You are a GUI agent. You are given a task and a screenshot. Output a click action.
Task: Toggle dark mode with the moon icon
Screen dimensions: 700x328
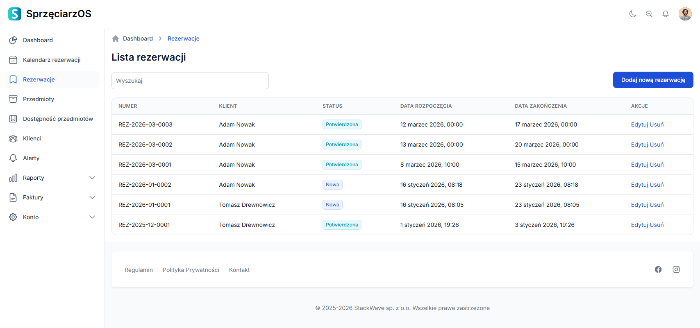coord(633,14)
